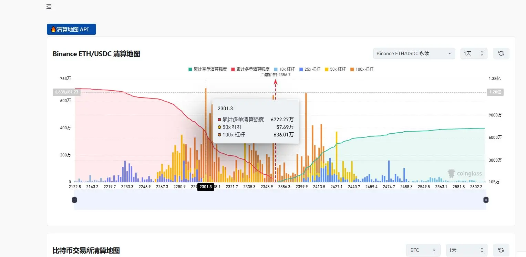Click the 比特币交易所清算地图 heading

click(86, 250)
